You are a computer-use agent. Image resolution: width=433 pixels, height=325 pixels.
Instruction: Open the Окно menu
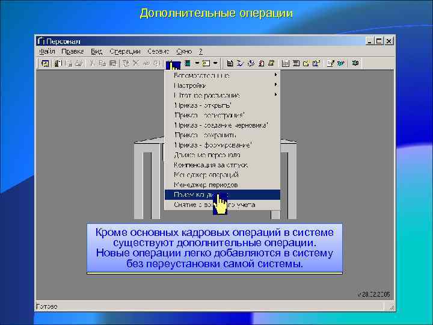tap(184, 51)
